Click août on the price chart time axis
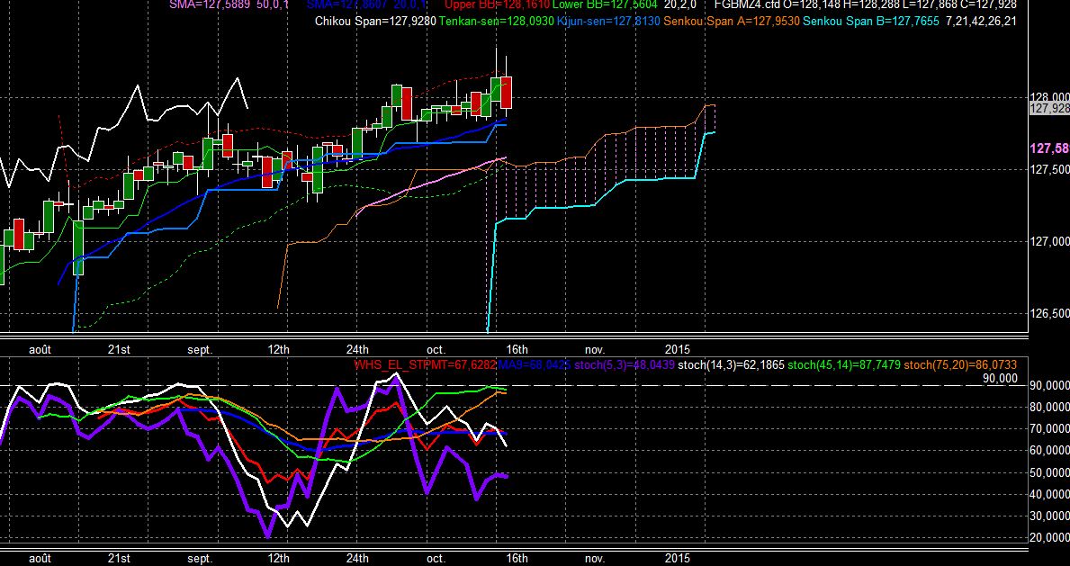This screenshot has width=1070, height=566. [x=40, y=349]
